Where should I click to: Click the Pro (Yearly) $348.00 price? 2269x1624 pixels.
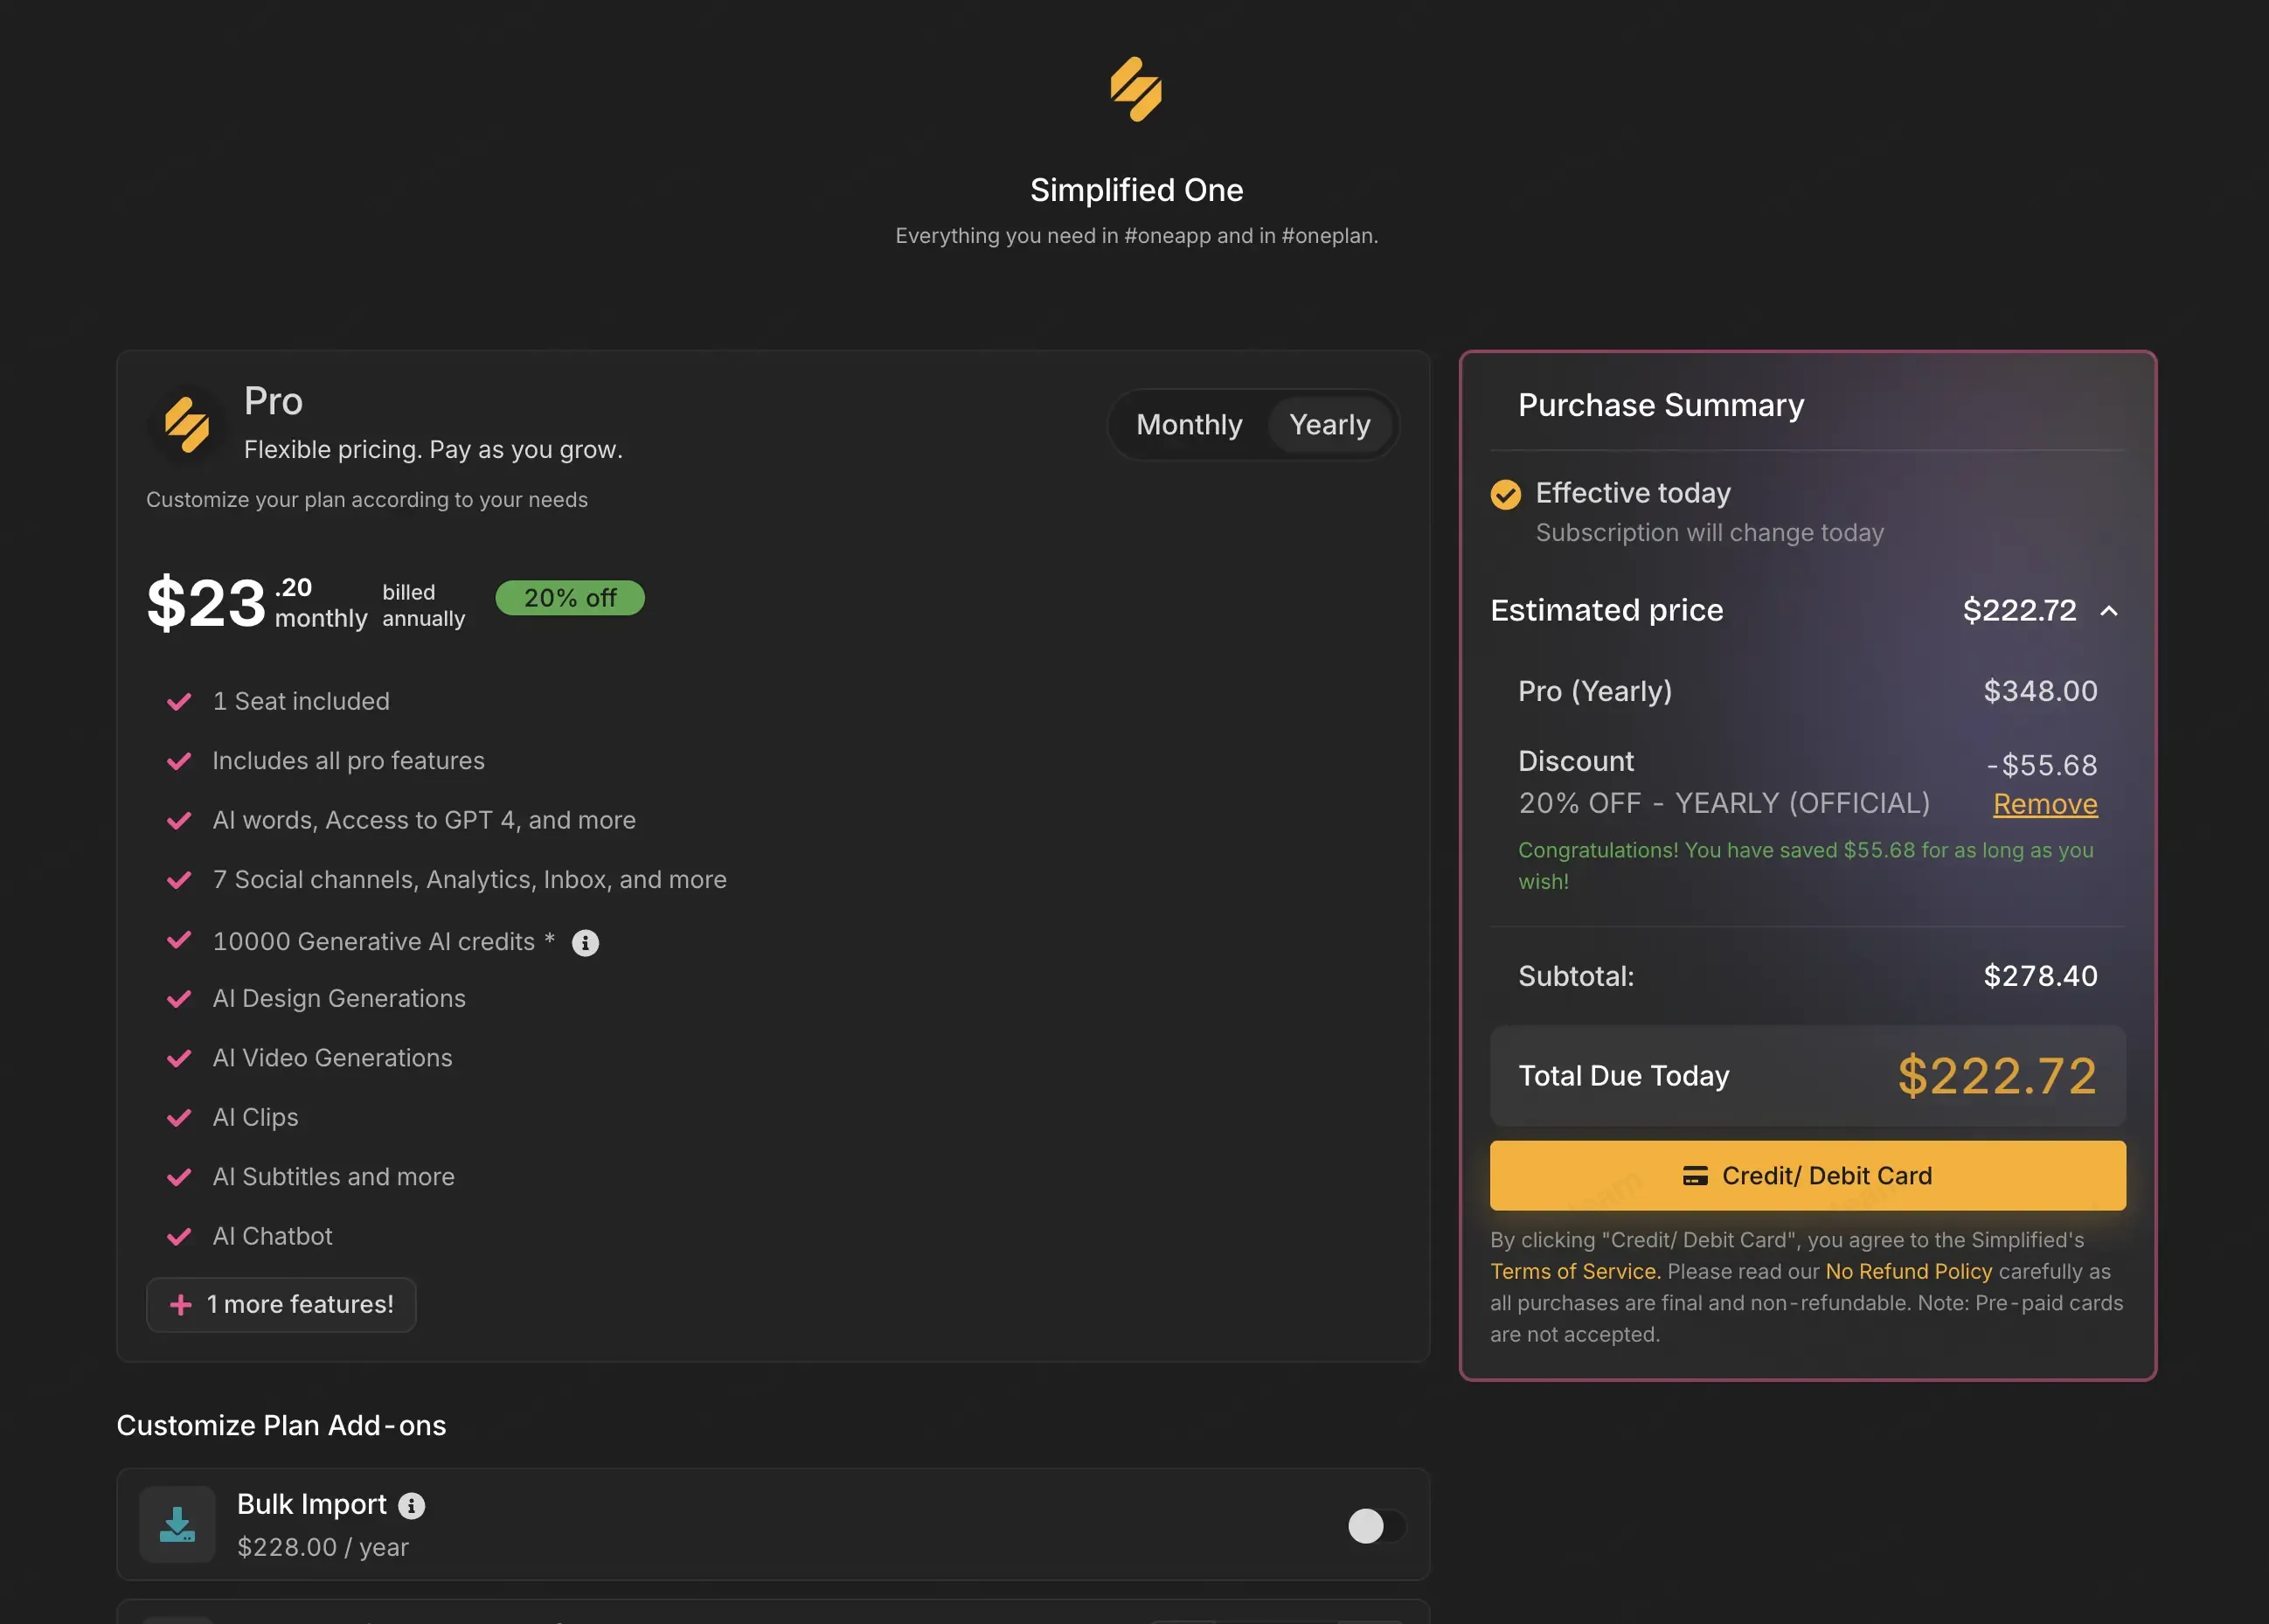tap(2040, 691)
